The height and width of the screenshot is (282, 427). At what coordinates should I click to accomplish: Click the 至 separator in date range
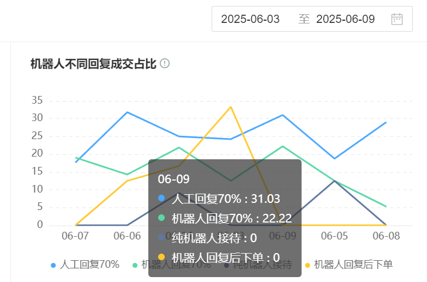tap(304, 19)
